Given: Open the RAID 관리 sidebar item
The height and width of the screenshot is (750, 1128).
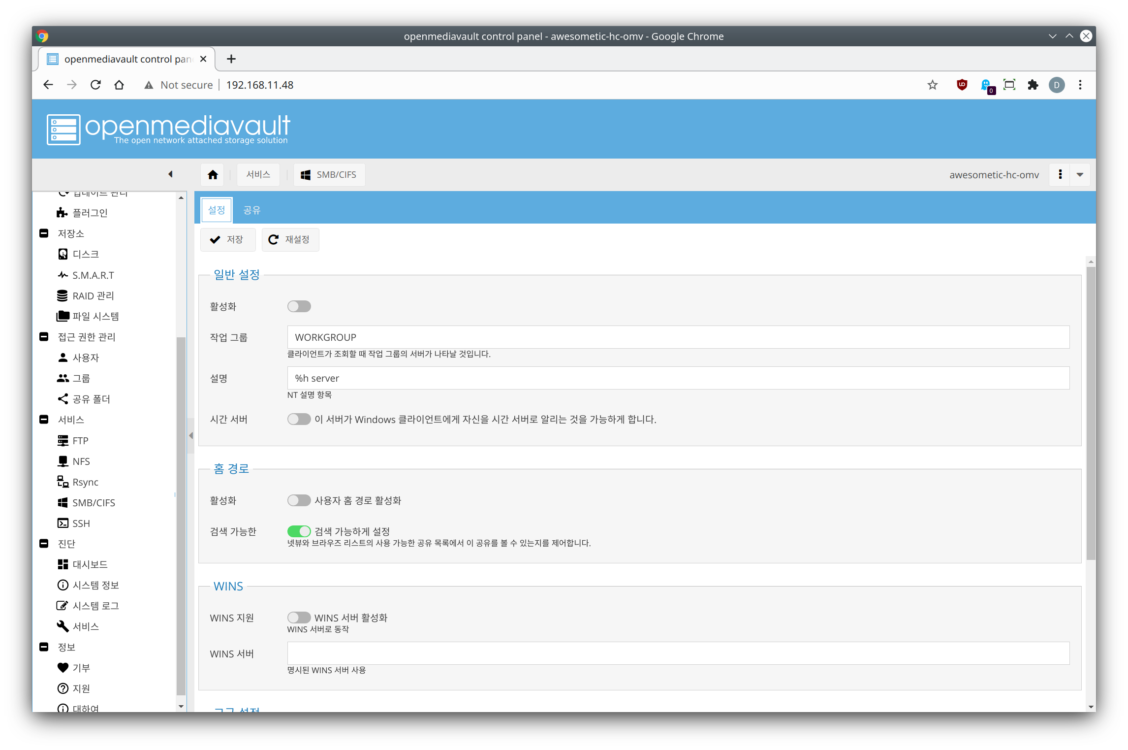Looking at the screenshot, I should (93, 295).
